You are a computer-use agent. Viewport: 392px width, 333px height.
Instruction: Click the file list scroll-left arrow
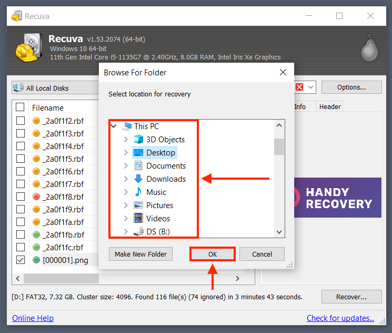pos(18,278)
